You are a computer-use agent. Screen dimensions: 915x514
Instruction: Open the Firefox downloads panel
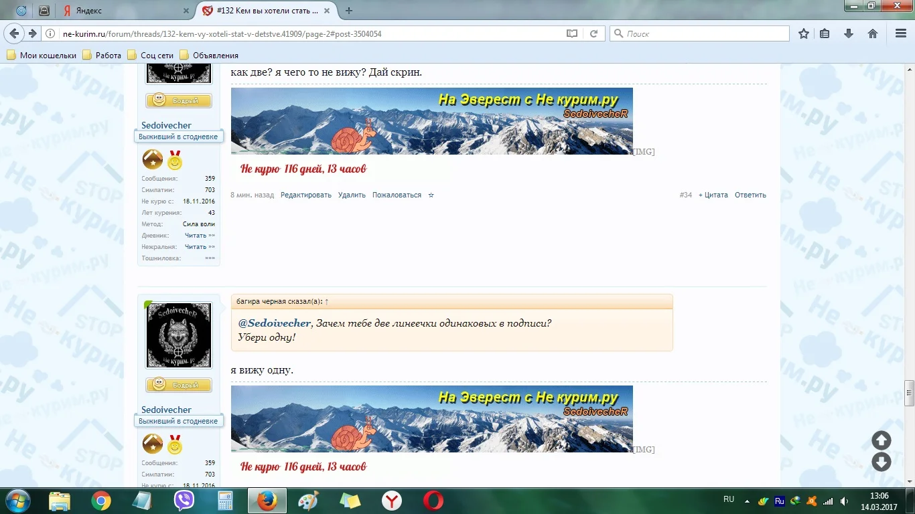tap(849, 33)
